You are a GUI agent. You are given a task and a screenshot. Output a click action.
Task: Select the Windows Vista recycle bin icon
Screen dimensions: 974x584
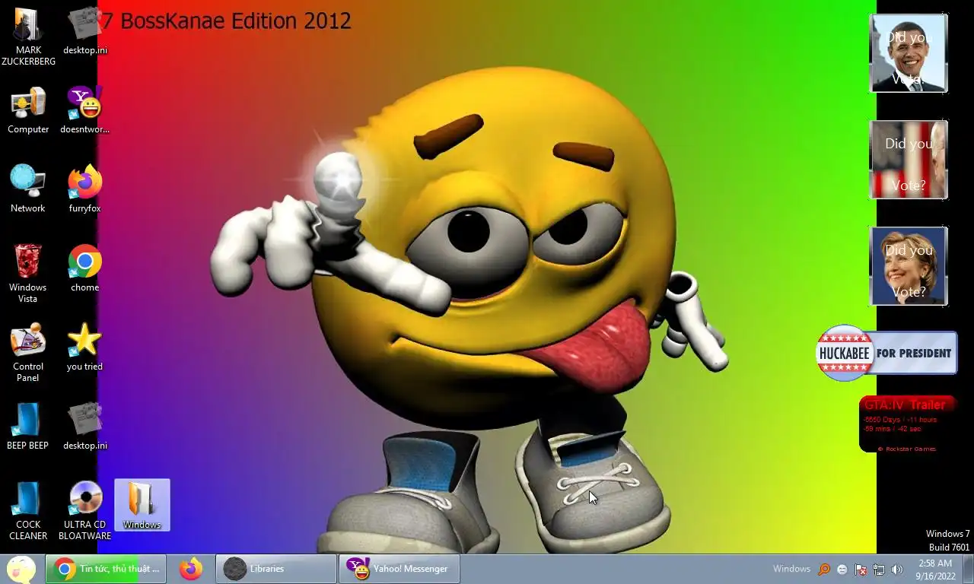pyautogui.click(x=28, y=274)
